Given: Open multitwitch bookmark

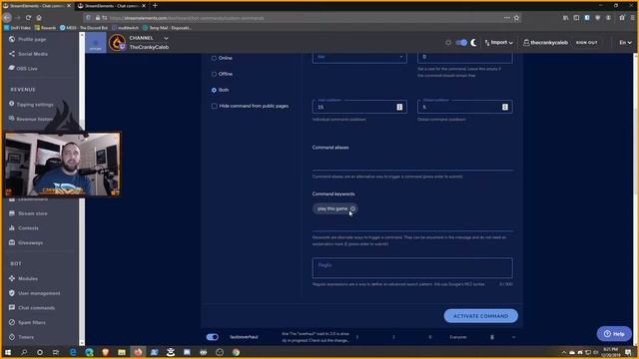Looking at the screenshot, I should tap(125, 28).
